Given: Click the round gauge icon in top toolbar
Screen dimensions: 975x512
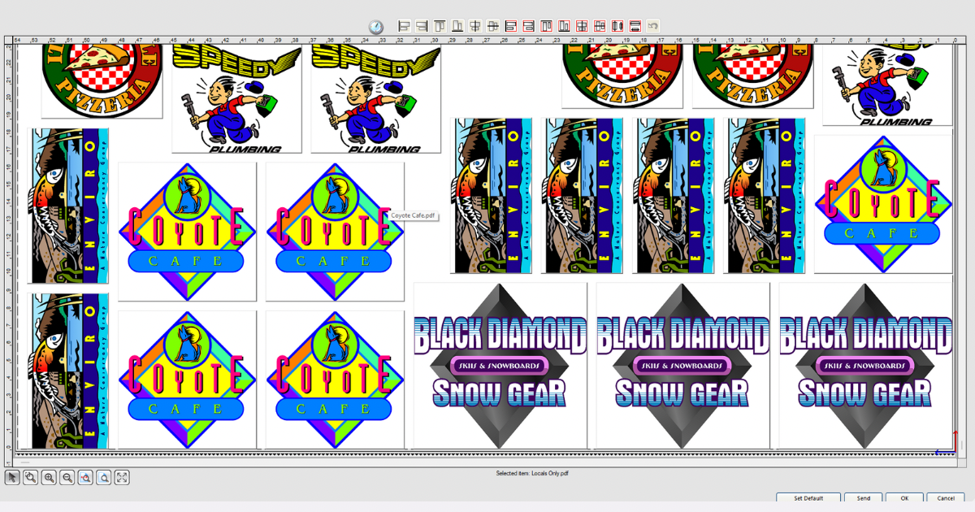Looking at the screenshot, I should [x=375, y=27].
